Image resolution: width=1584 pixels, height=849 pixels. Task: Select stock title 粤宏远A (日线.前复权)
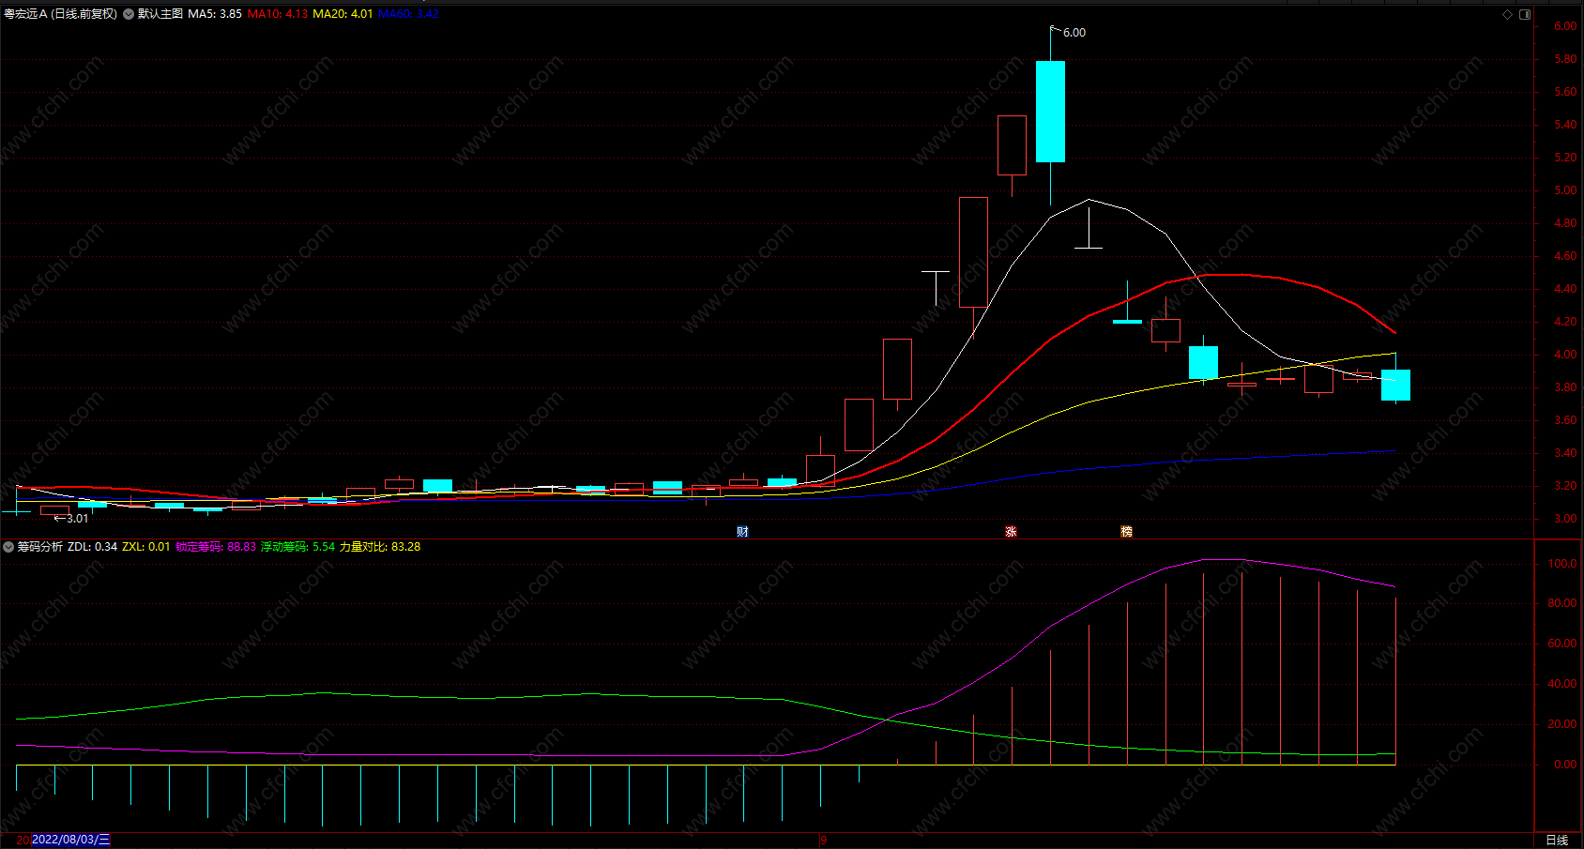coord(61,14)
